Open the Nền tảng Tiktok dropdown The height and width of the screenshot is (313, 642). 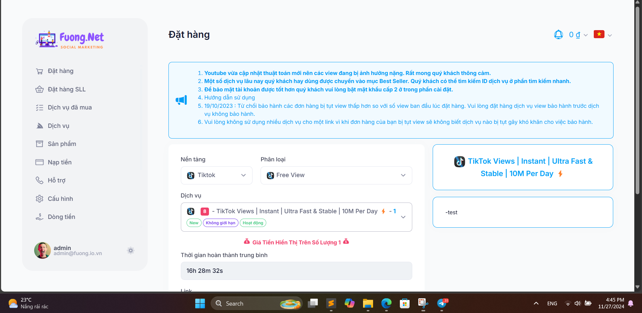point(216,175)
